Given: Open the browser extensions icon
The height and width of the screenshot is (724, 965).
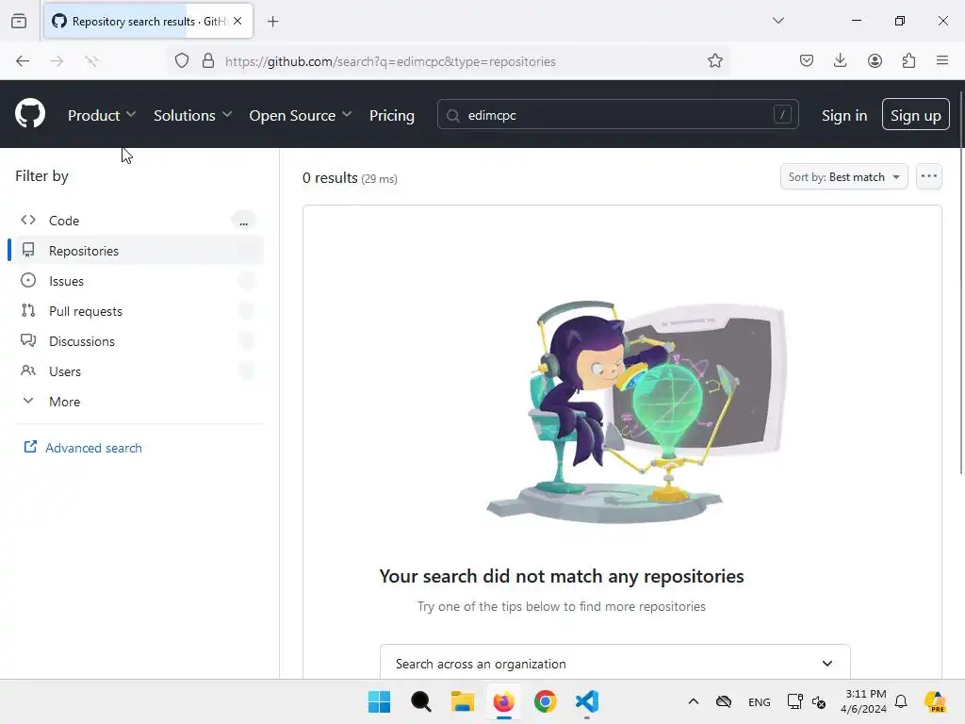Looking at the screenshot, I should coord(908,61).
